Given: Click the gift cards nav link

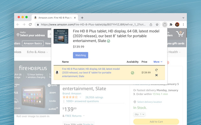Looking at the screenshot, I should (176, 43).
